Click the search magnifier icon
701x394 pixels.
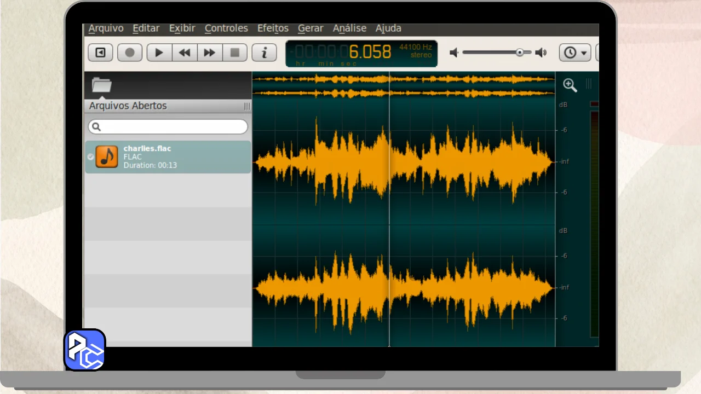(x=96, y=127)
